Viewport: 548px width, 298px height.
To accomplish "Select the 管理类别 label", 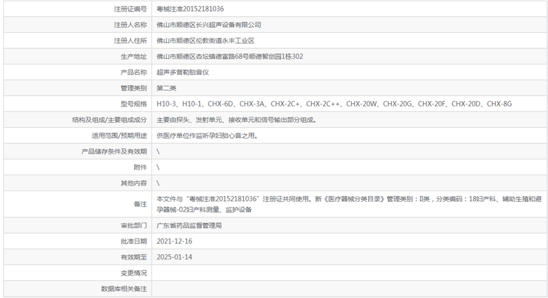I will coord(133,88).
